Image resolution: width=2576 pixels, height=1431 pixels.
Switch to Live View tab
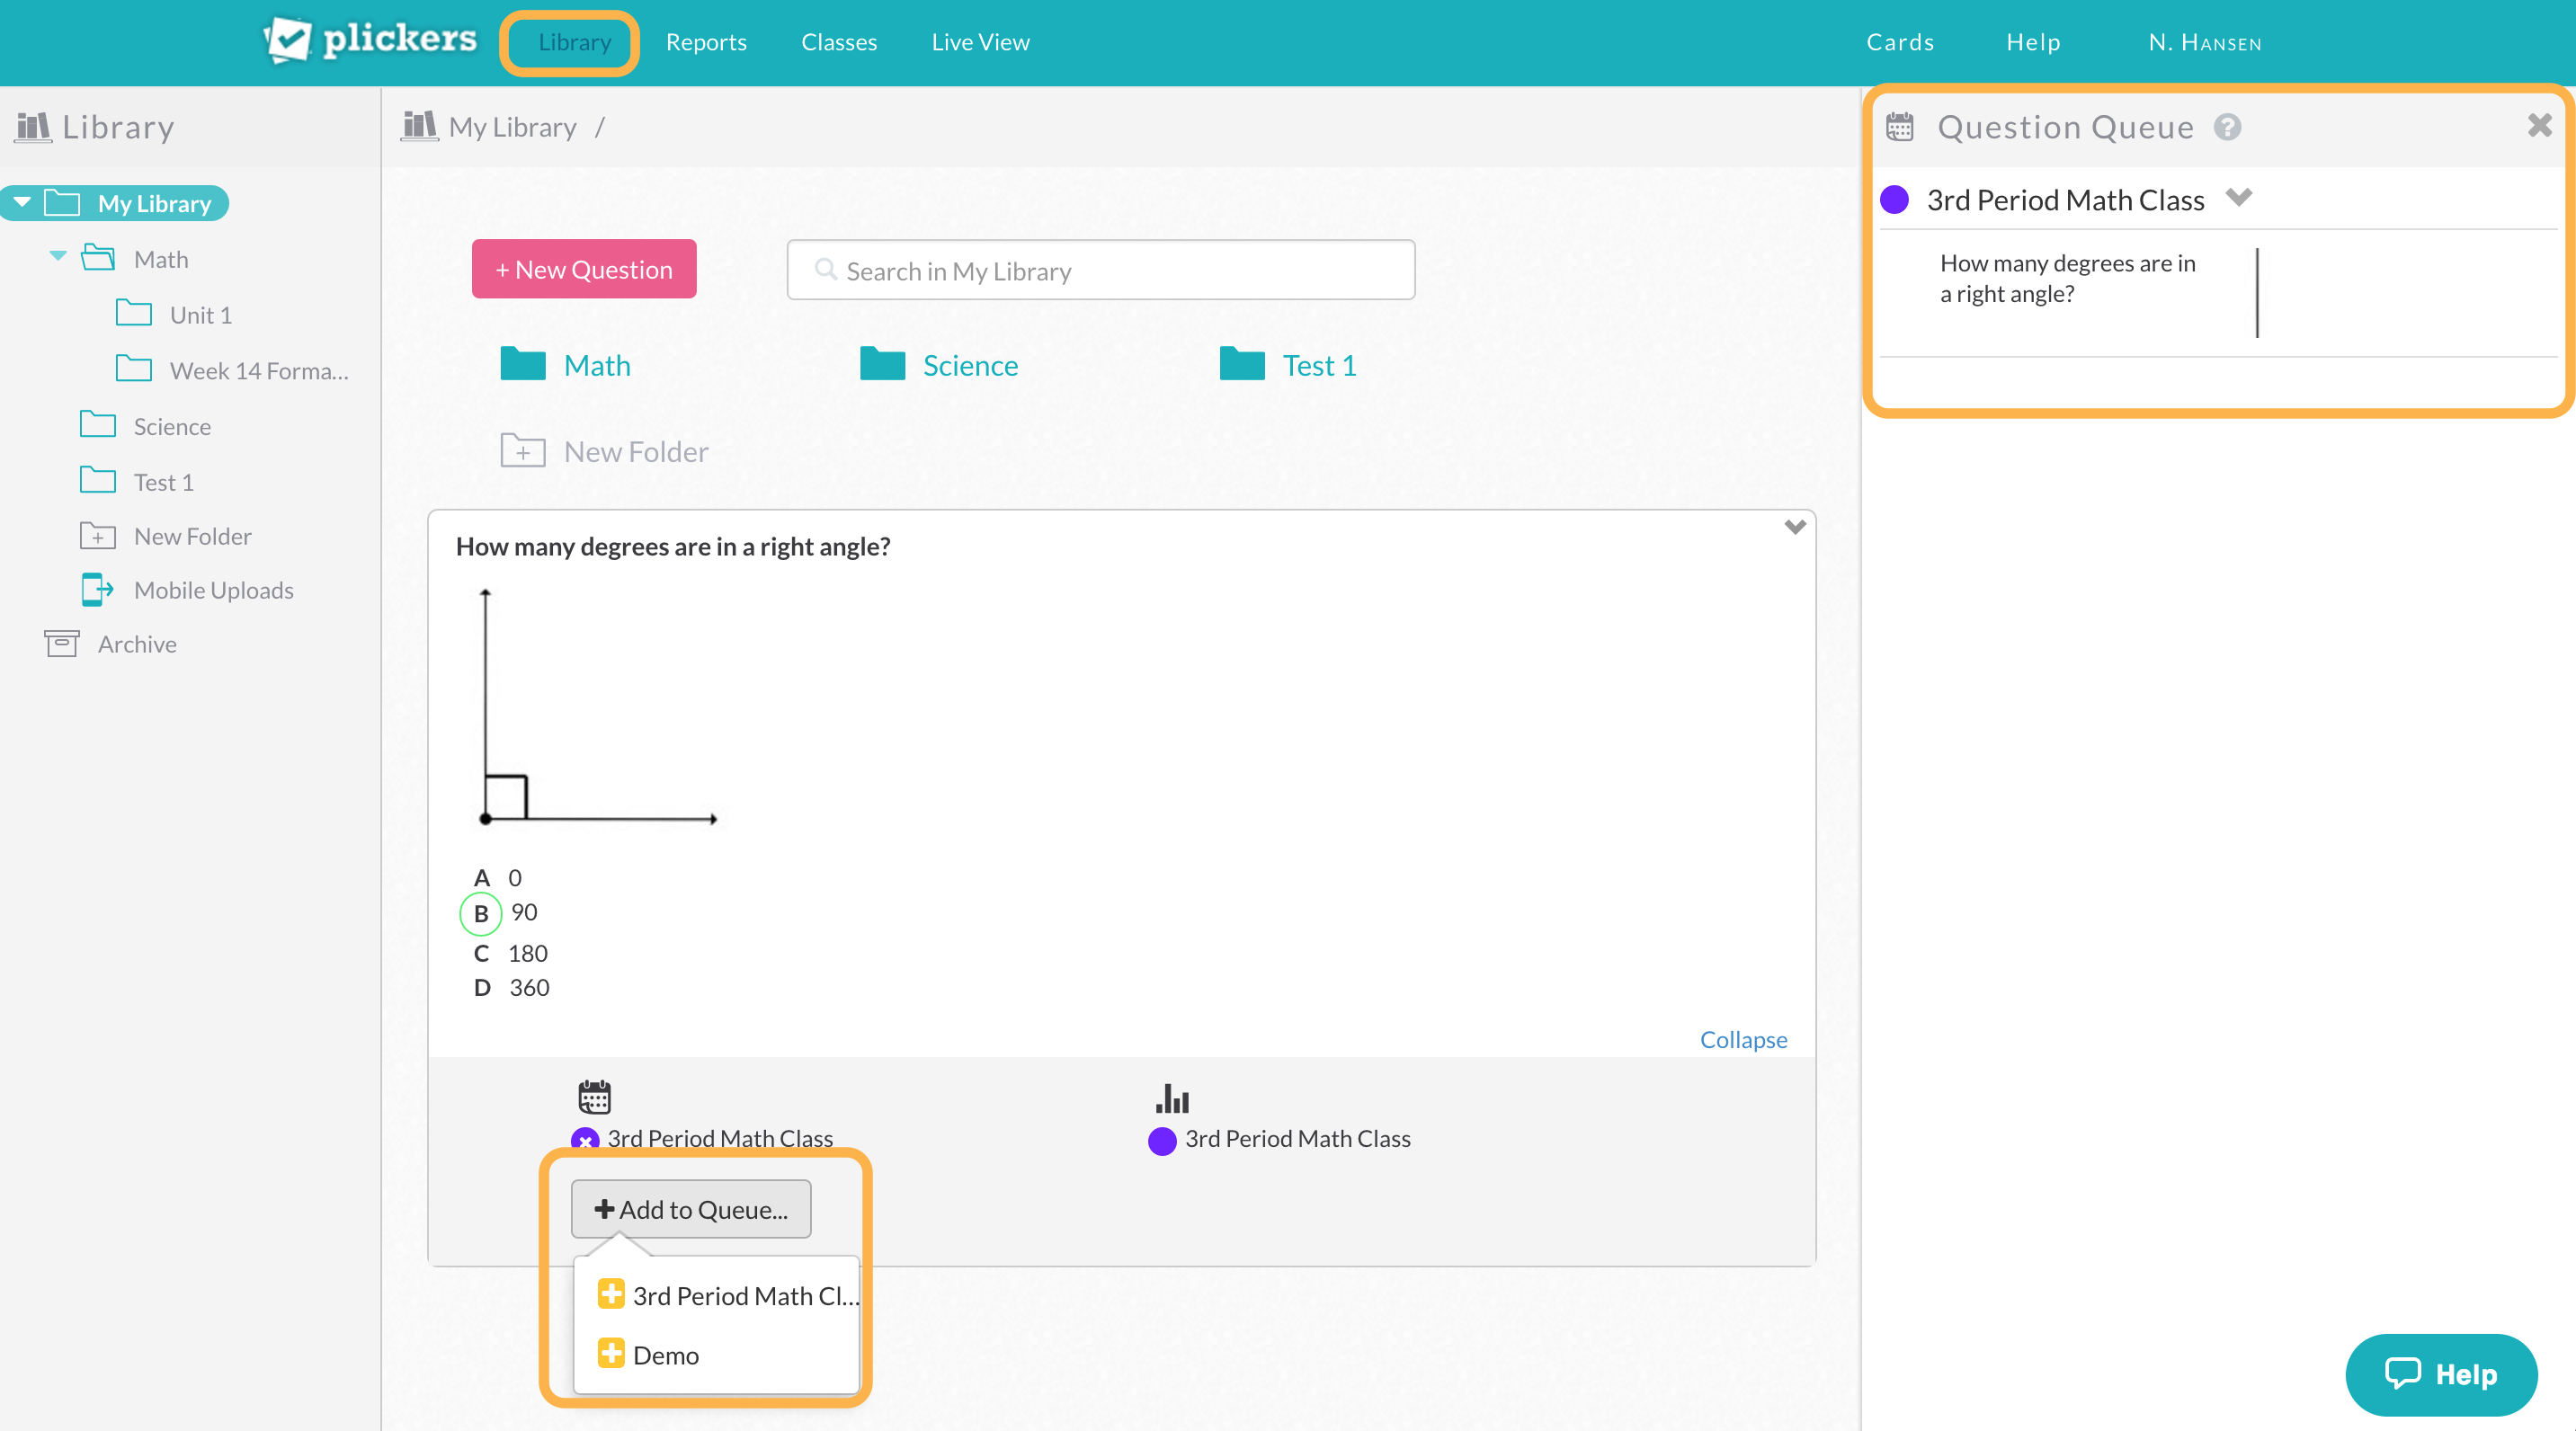click(x=979, y=42)
